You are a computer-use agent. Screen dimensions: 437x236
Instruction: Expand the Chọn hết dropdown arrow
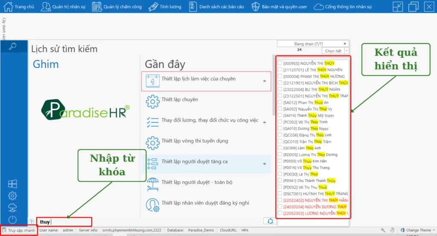(347, 51)
